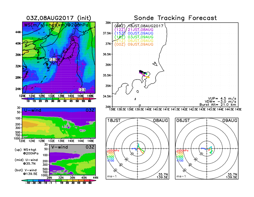Pick the pink swatch after 60 on wind-speed colorbar
Image resolution: width=254 pixels, height=197 pixels.
pyautogui.click(x=93, y=99)
